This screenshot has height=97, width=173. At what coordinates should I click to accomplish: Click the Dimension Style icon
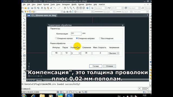point(109,8)
